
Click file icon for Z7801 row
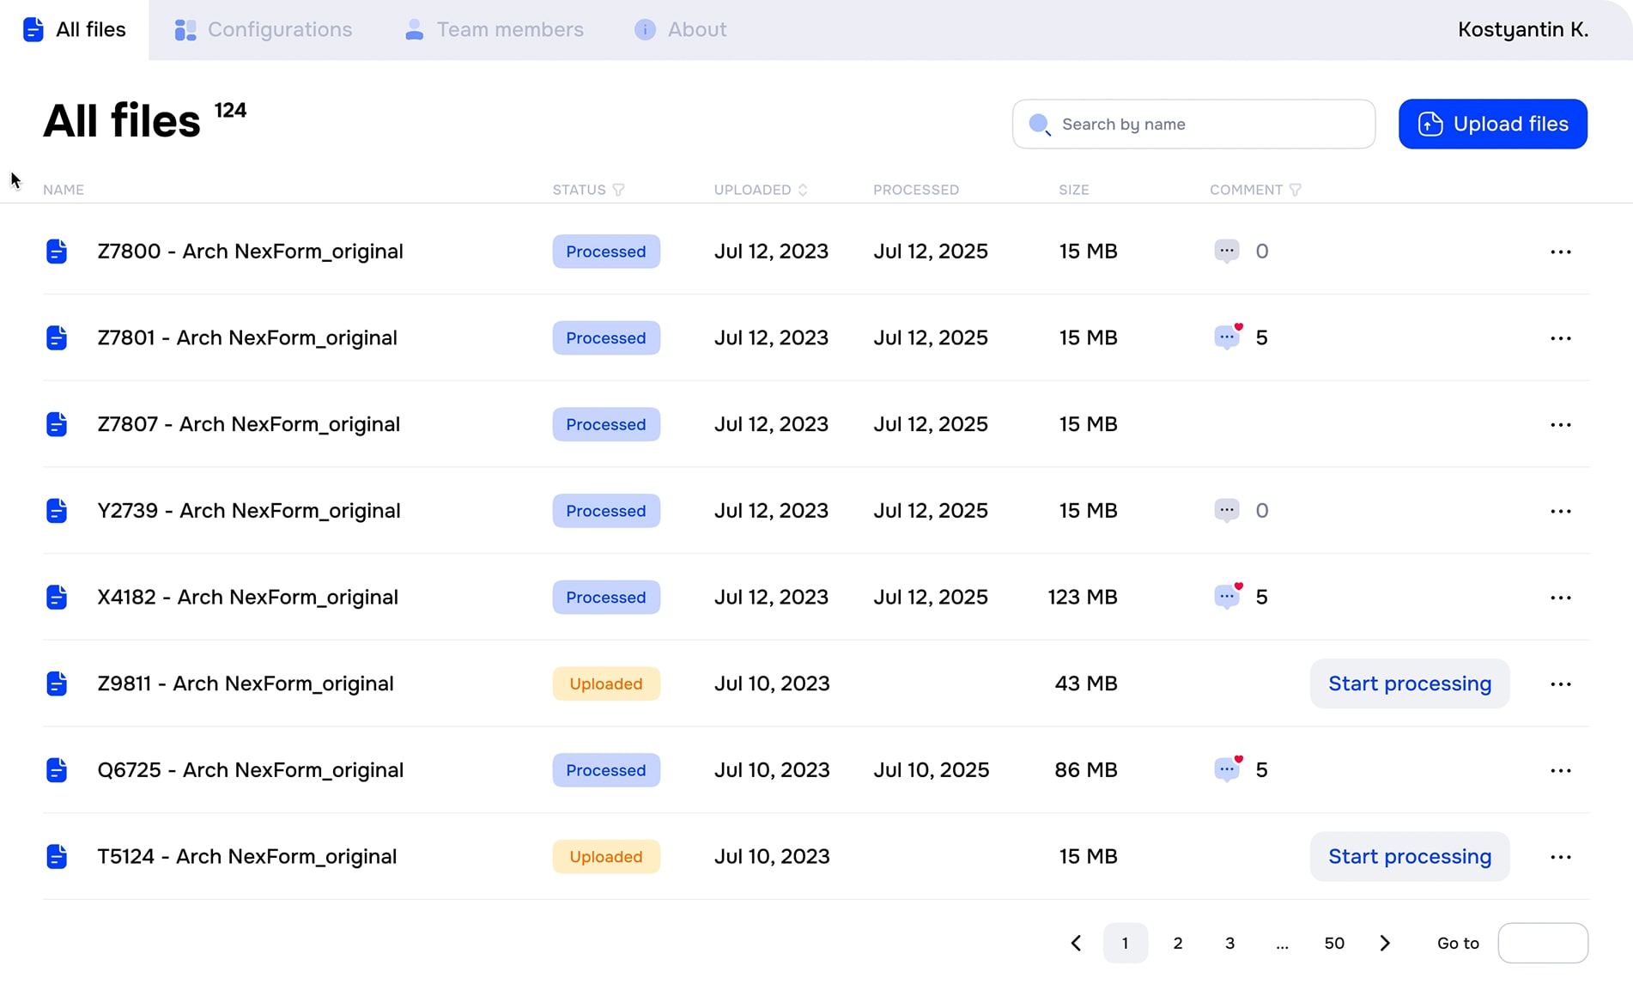57,337
